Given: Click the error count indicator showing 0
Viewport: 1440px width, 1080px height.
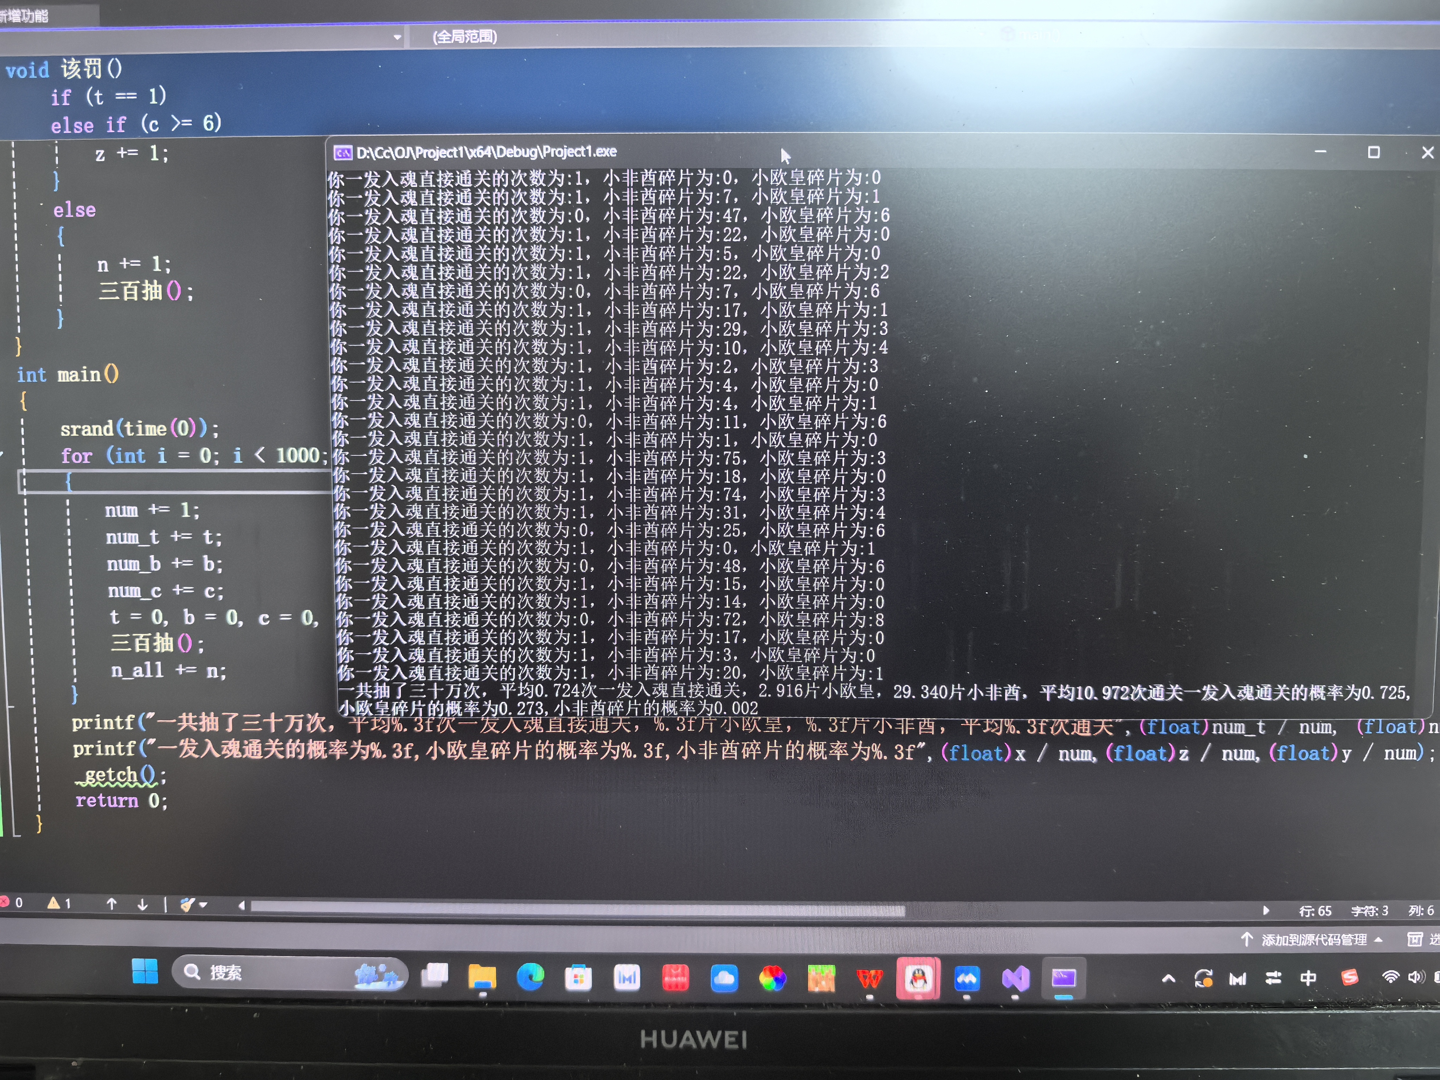Looking at the screenshot, I should 12,902.
